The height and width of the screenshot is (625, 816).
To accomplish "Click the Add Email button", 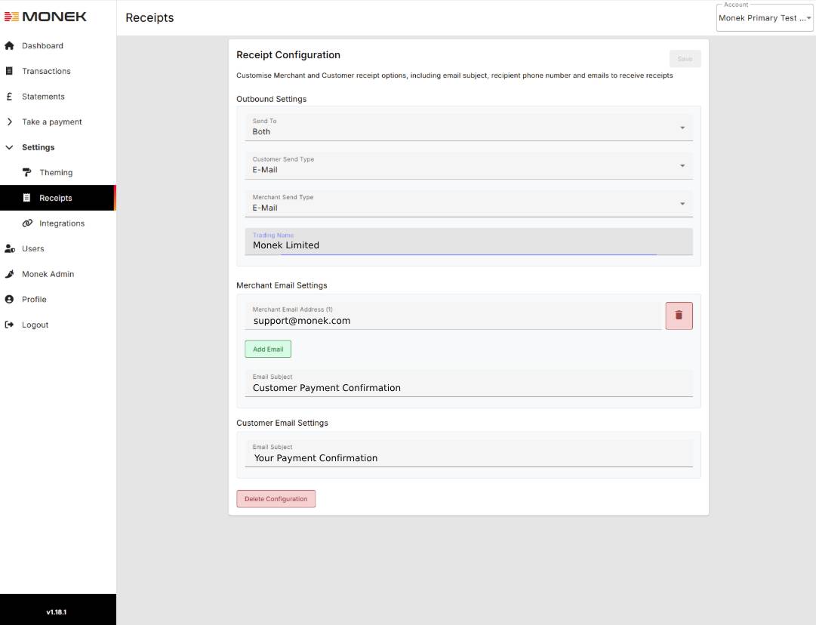I will pyautogui.click(x=268, y=349).
